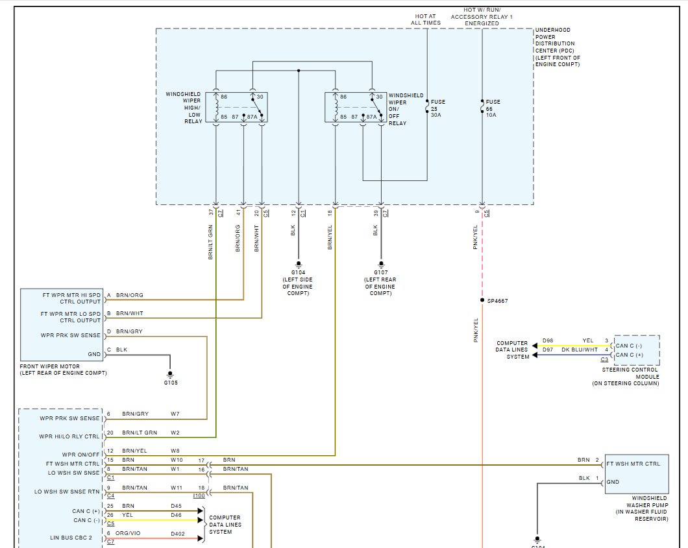Click the W11 circuit code

point(177,488)
